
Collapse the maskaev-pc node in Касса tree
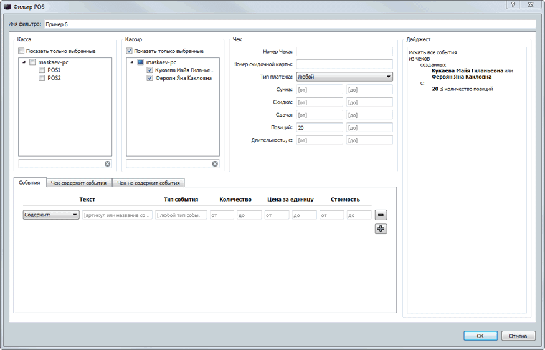24,62
